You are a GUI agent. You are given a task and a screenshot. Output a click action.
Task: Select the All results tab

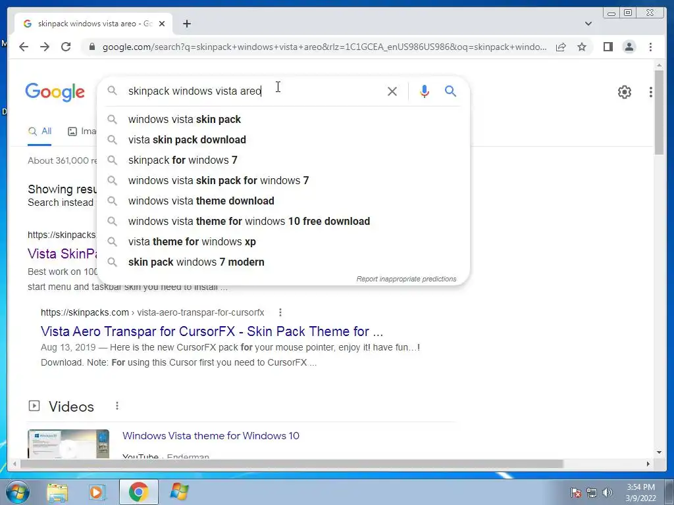(x=39, y=132)
